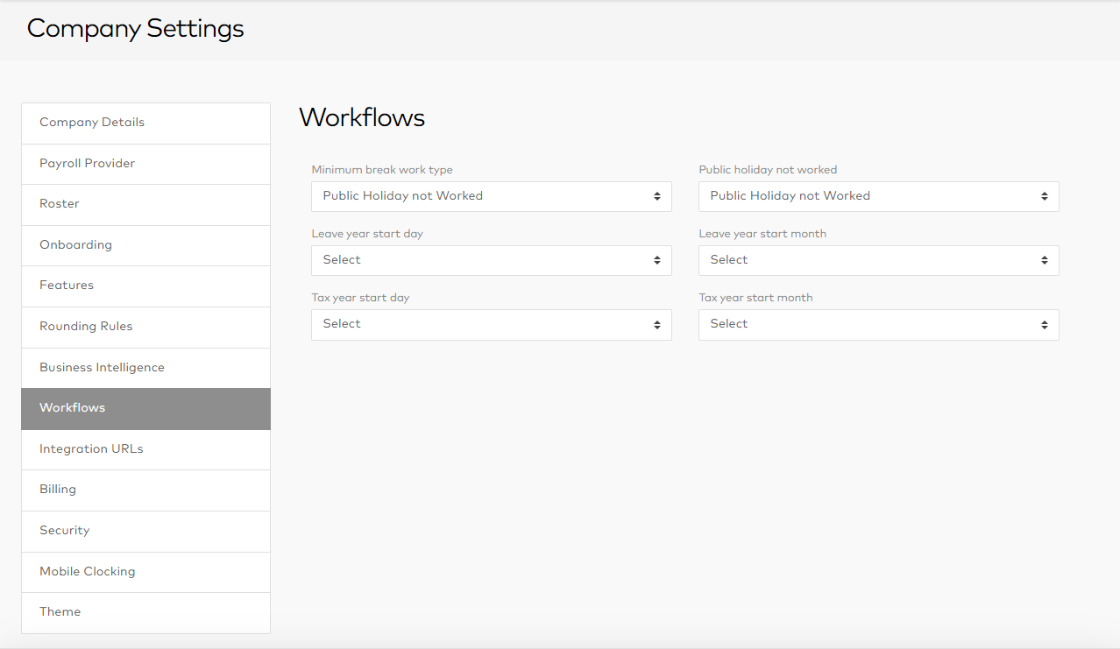Go to Payroll Provider settings
This screenshot has height=649, width=1120.
pos(145,164)
